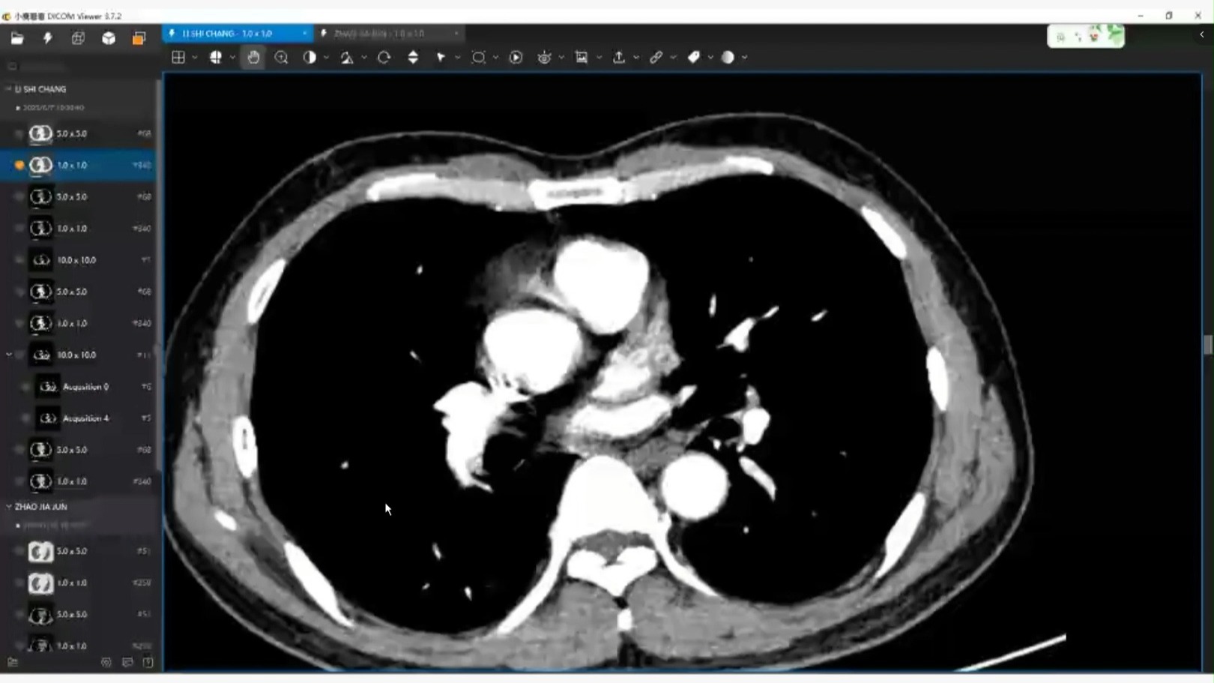Click the tag annotation tool
The image size is (1214, 683).
click(694, 57)
